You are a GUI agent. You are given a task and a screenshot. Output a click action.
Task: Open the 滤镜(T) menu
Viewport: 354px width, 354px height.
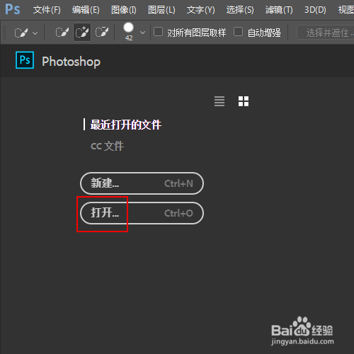pyautogui.click(x=279, y=10)
